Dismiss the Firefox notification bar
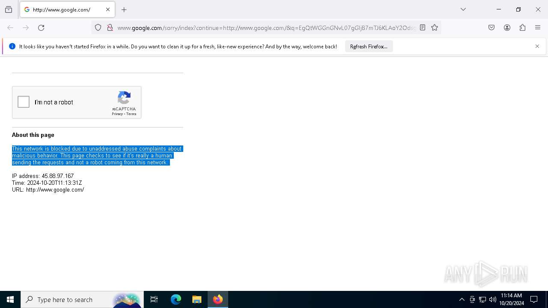Viewport: 548px width, 308px height. click(x=537, y=46)
